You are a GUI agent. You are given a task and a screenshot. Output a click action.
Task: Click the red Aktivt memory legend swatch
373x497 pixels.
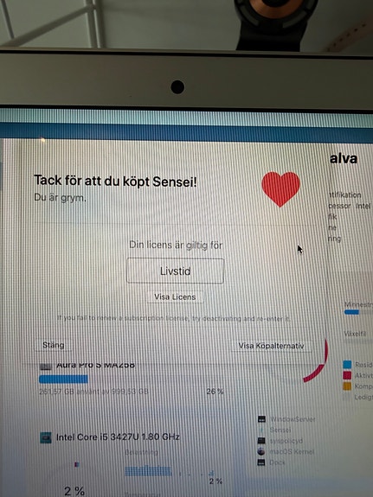347,375
